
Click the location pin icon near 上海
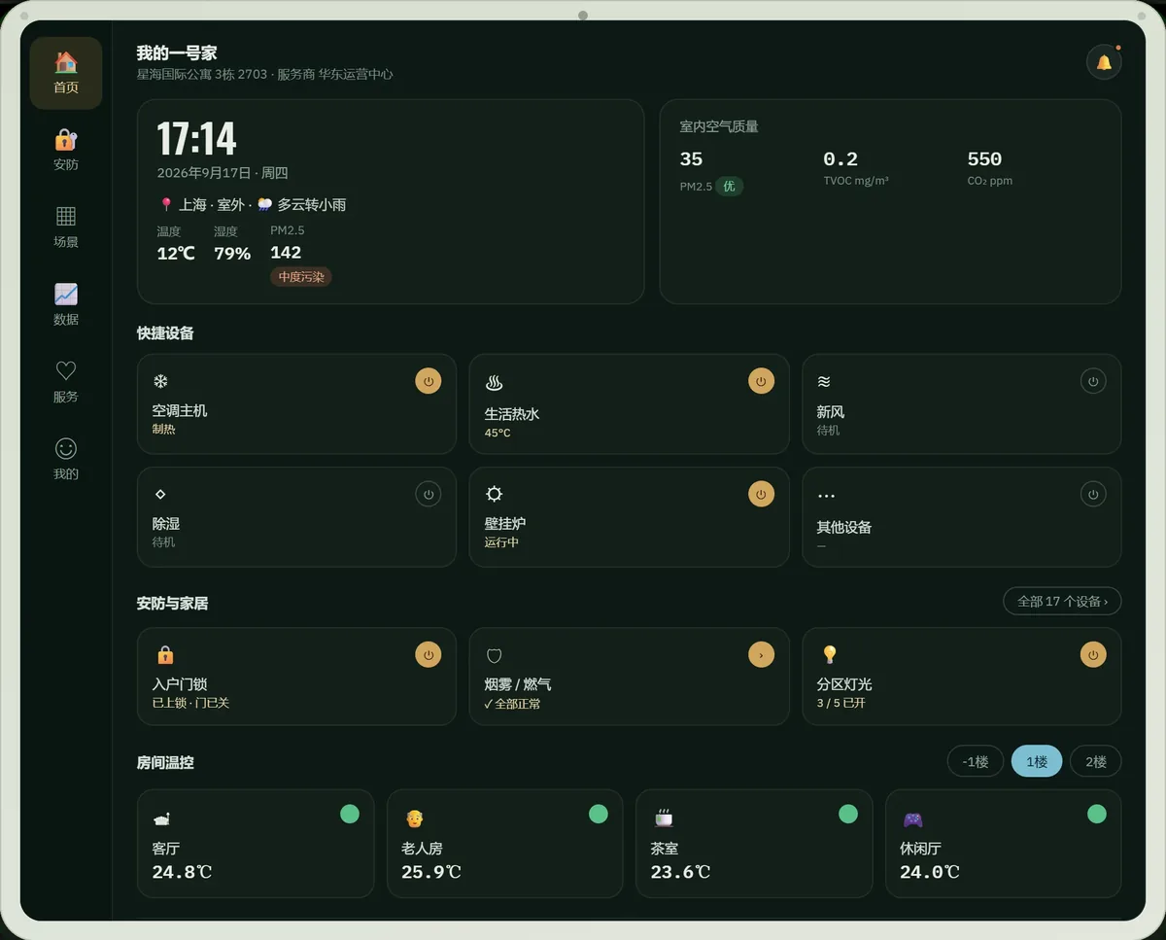pos(166,204)
